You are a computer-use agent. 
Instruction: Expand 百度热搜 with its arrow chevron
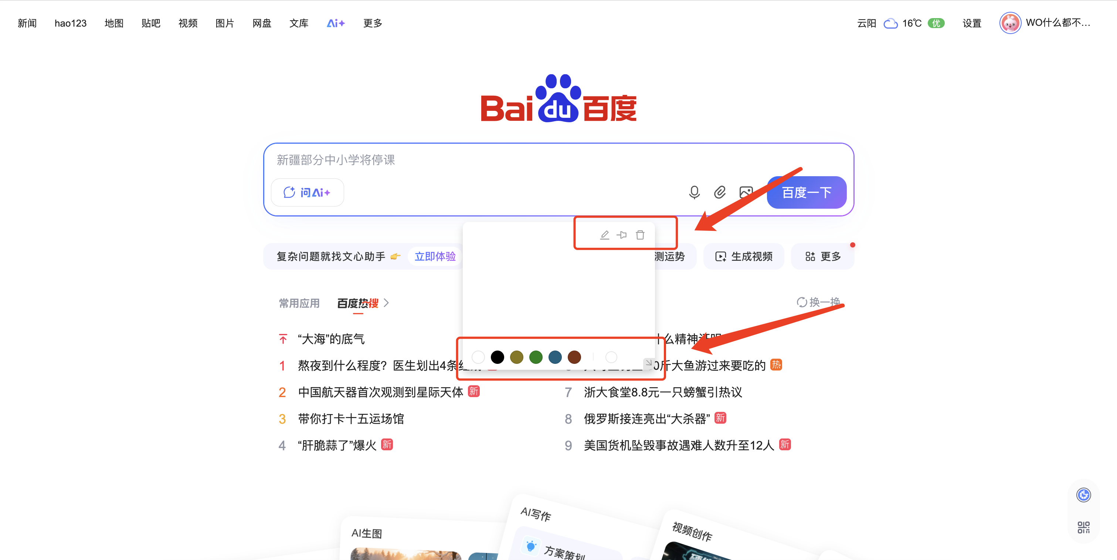coord(386,303)
